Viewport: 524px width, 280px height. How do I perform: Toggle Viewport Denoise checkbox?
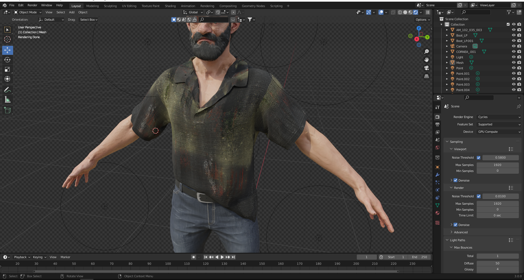click(x=455, y=180)
